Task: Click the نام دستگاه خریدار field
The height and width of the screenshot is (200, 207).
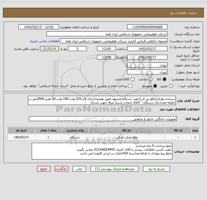Action: tap(107, 34)
